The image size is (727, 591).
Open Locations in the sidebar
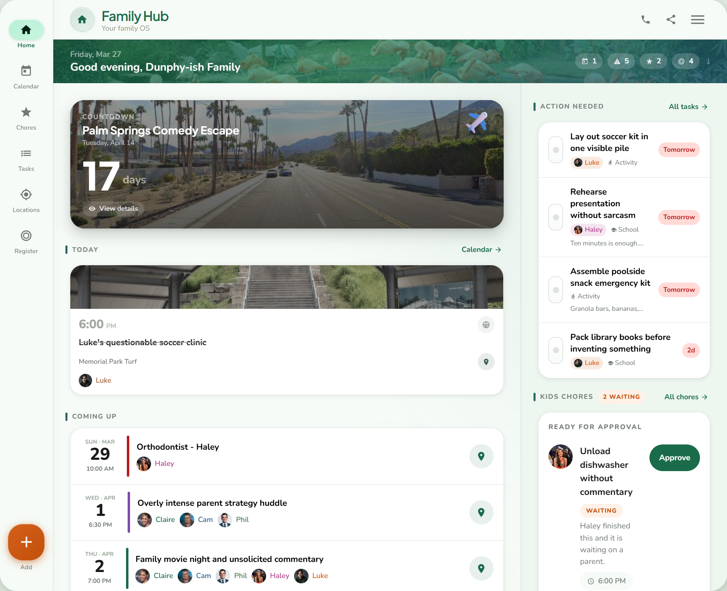[x=26, y=199]
